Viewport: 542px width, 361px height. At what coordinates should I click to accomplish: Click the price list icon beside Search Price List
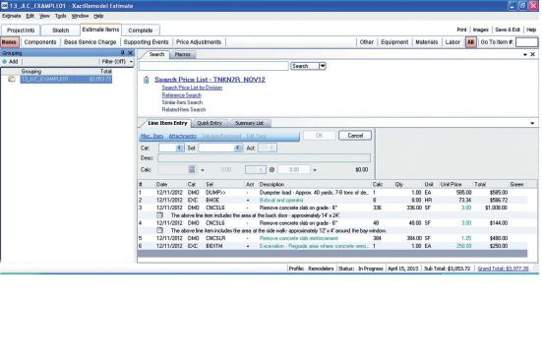147,80
